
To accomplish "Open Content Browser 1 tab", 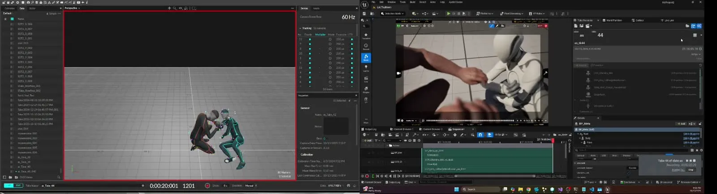I will coord(403,129).
